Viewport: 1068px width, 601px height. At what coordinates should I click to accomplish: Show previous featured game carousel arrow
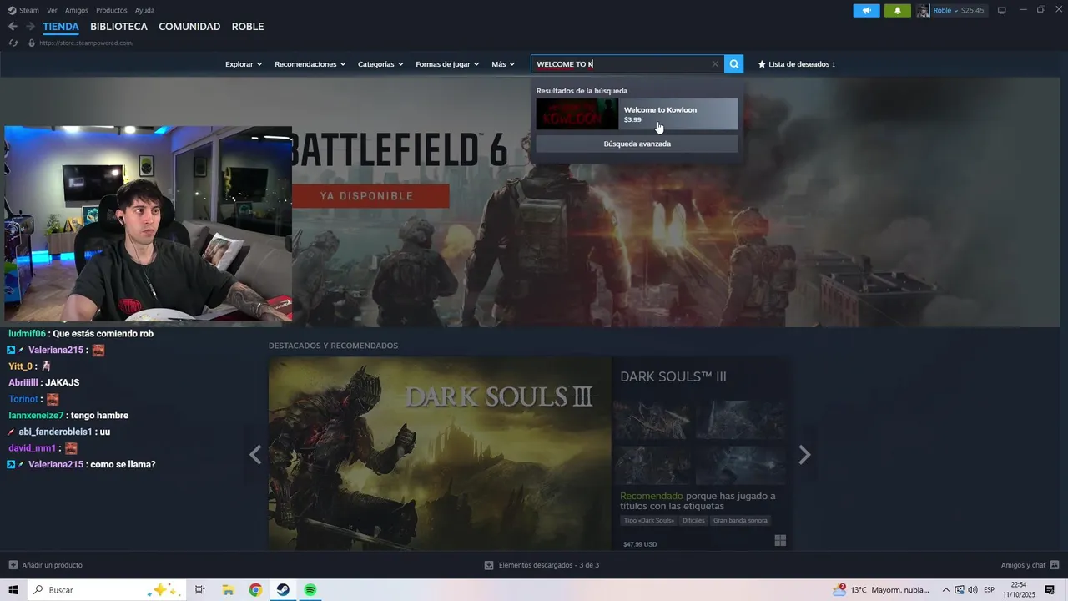pyautogui.click(x=255, y=454)
